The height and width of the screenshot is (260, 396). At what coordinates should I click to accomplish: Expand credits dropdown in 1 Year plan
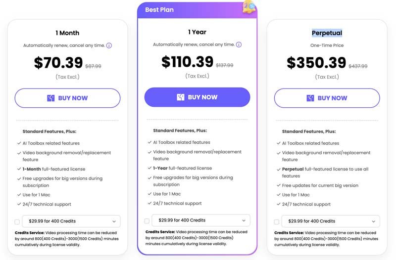point(201,220)
